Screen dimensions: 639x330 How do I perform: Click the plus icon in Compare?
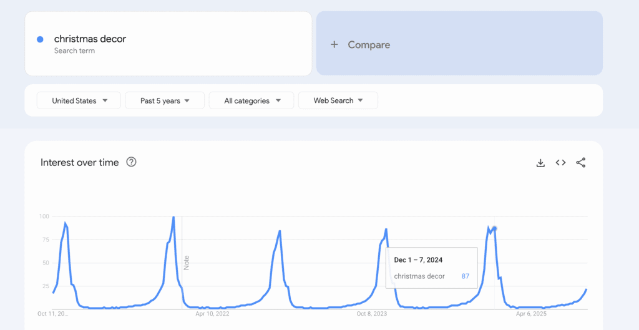334,45
